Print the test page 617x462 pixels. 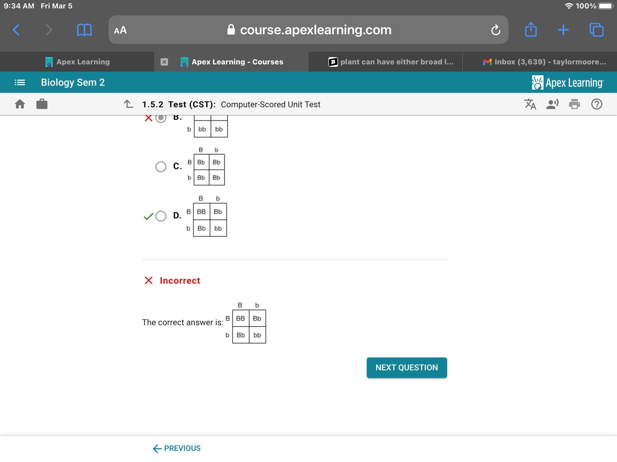click(574, 104)
